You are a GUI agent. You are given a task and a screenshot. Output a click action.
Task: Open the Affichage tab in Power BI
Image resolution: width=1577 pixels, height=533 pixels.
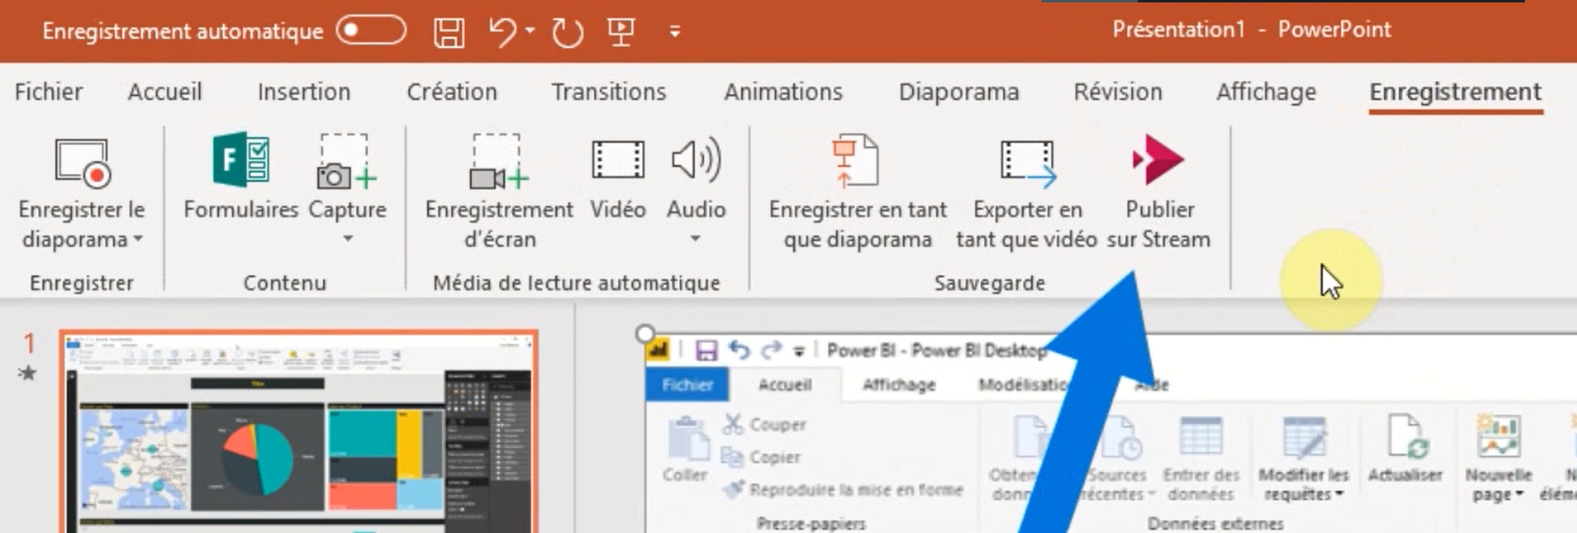[899, 386]
